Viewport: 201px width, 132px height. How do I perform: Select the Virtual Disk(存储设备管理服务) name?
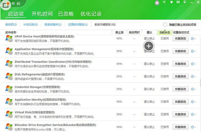tap(35, 112)
